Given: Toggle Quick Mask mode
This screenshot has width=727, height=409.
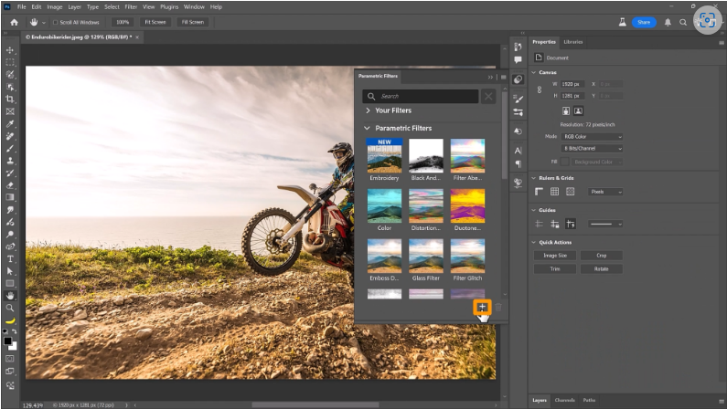Looking at the screenshot, I should click(x=10, y=359).
